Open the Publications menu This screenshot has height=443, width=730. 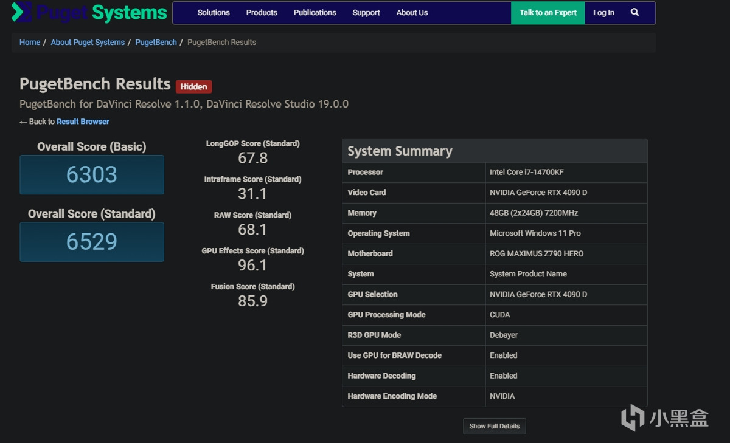[315, 13]
